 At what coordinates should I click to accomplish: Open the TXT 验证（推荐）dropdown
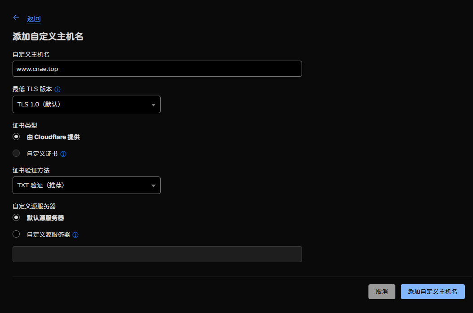point(87,185)
